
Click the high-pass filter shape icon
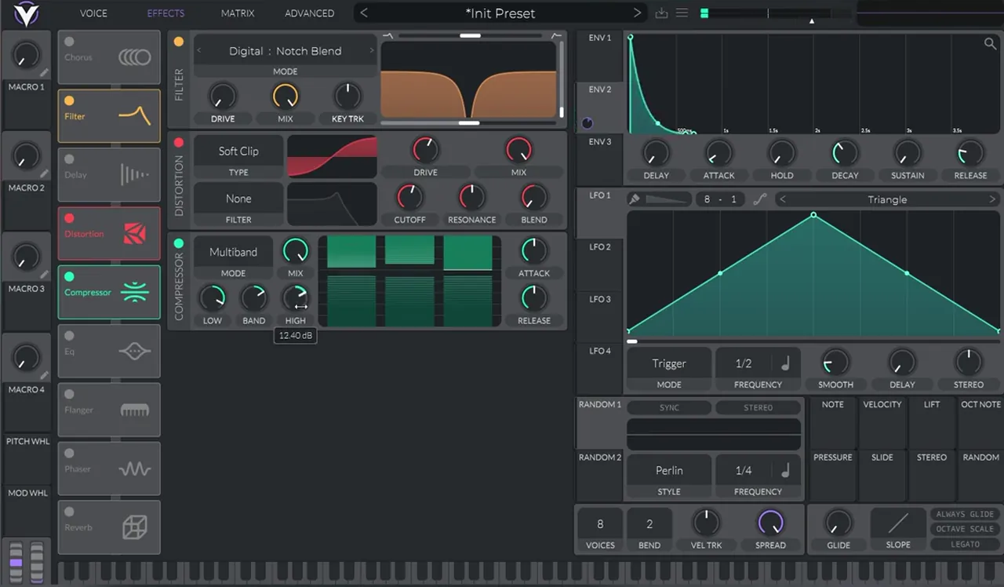pyautogui.click(x=556, y=35)
